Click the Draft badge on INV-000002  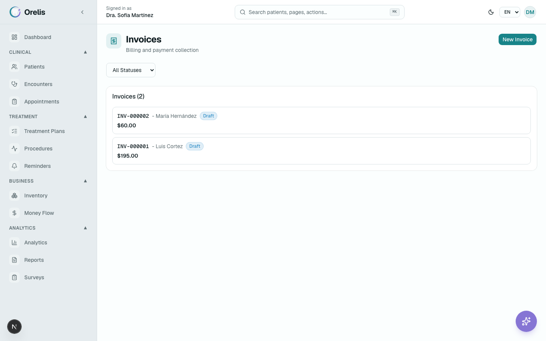[x=209, y=116]
